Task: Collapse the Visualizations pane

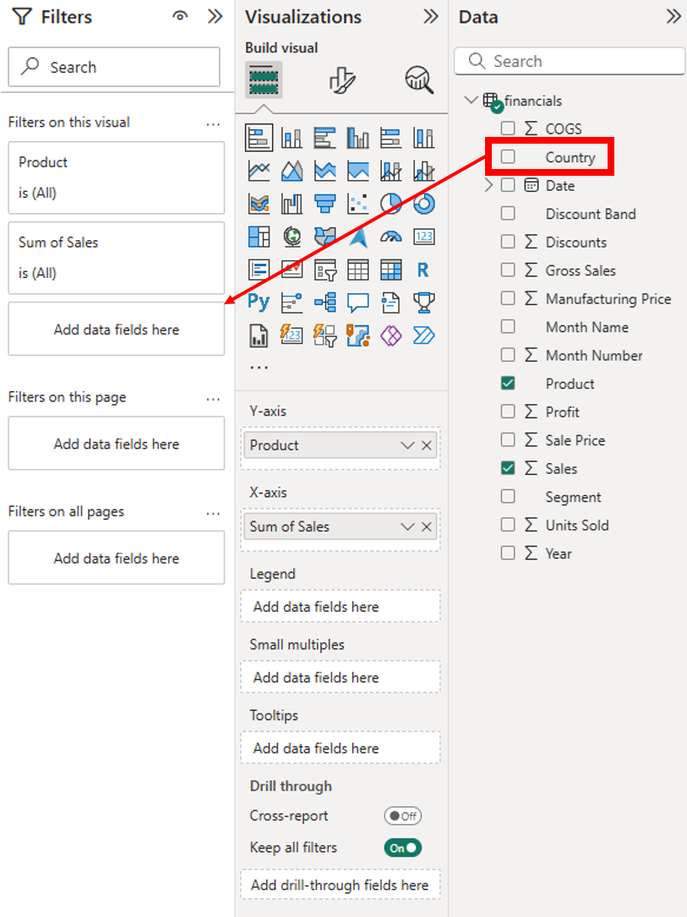Action: [x=431, y=16]
